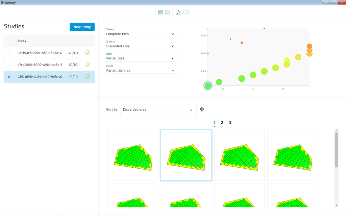Select first design thumbnail in grid
The image size is (346, 216).
click(x=133, y=155)
